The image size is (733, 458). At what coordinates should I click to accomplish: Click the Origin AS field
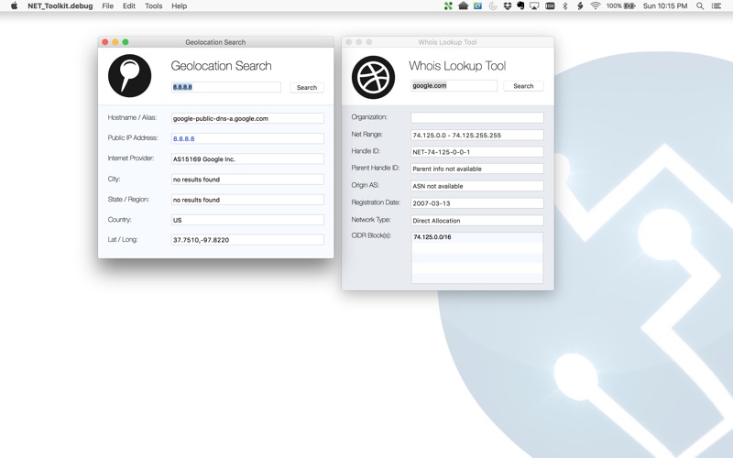(476, 186)
